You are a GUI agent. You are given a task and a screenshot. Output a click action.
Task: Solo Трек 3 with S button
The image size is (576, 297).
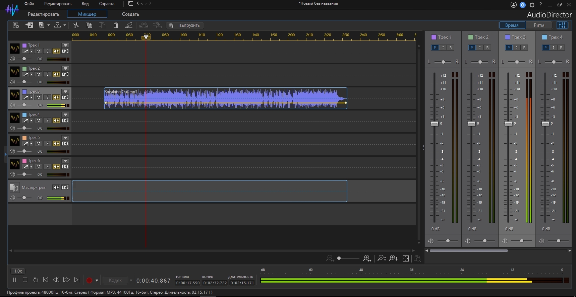pyautogui.click(x=47, y=97)
